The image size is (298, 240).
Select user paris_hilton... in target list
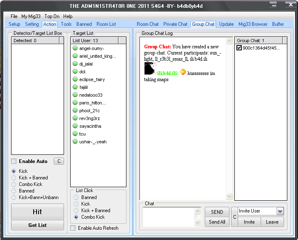[x=92, y=103]
